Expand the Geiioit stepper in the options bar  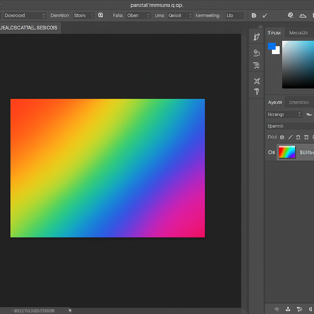(190, 15)
